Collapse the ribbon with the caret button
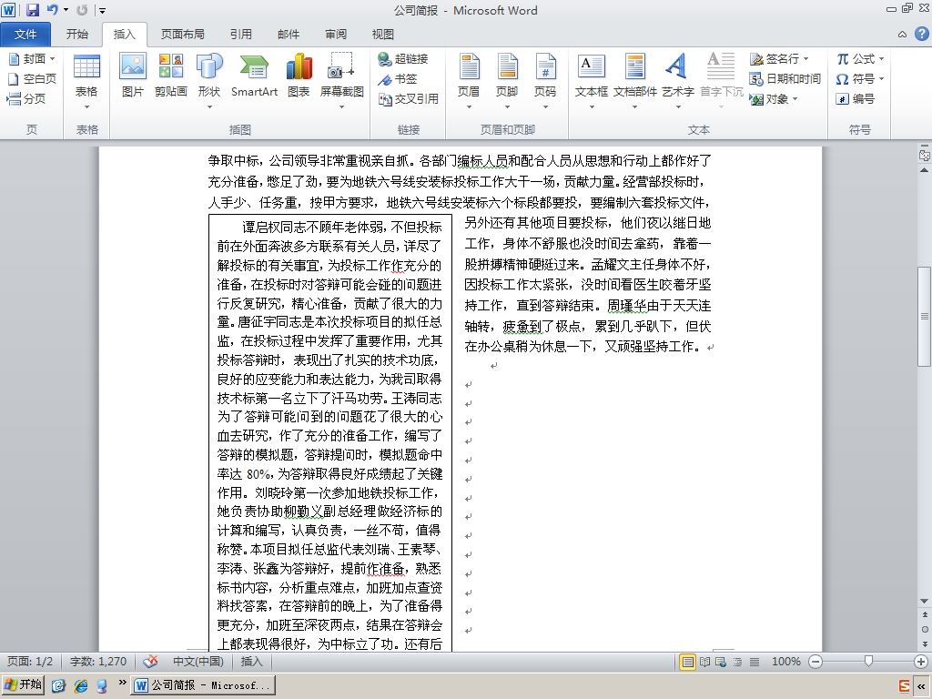 coord(902,35)
